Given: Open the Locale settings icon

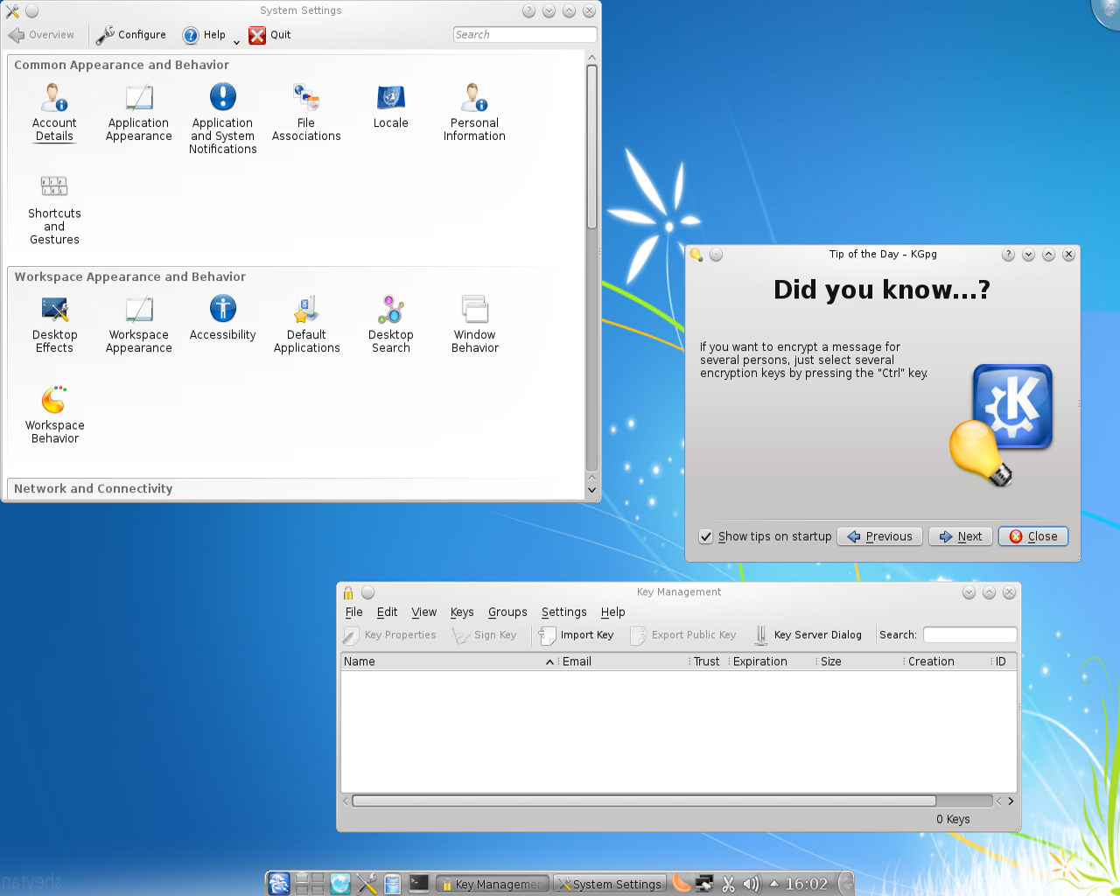Looking at the screenshot, I should (390, 106).
